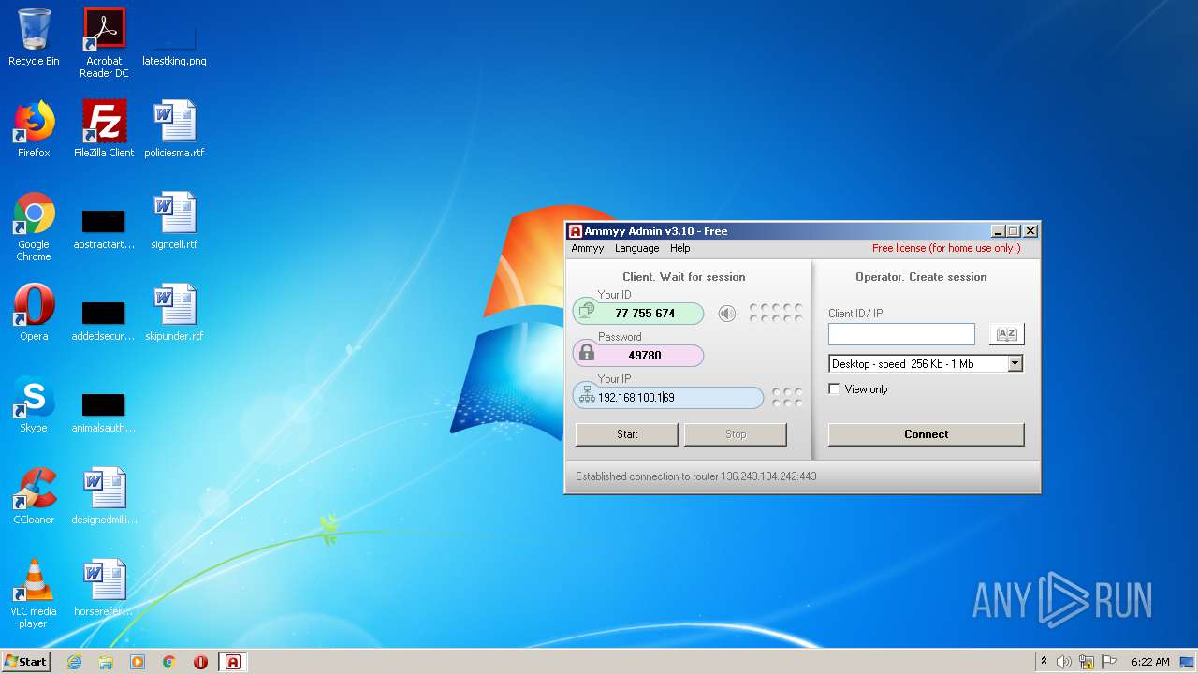The width and height of the screenshot is (1198, 674).
Task: Click the Client ID / IP field
Action: click(x=901, y=334)
